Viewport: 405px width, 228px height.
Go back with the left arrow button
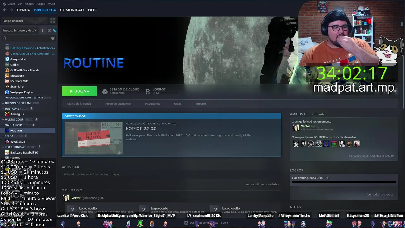tap(5, 10)
